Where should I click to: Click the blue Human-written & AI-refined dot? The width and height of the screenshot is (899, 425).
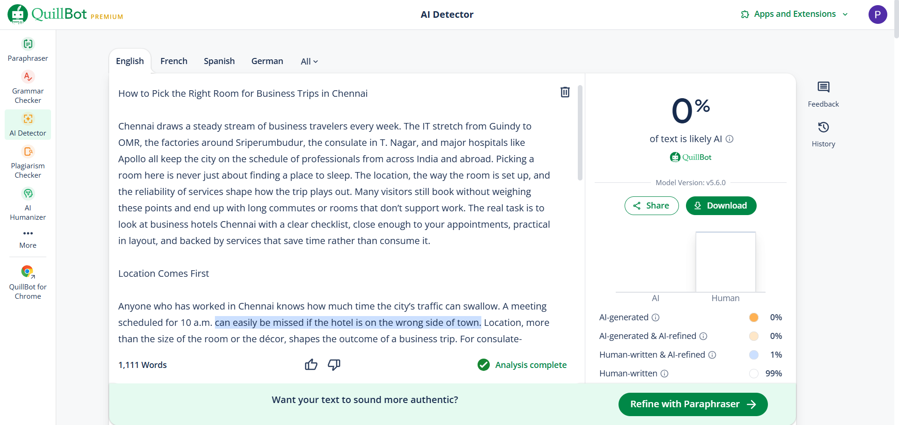click(754, 355)
